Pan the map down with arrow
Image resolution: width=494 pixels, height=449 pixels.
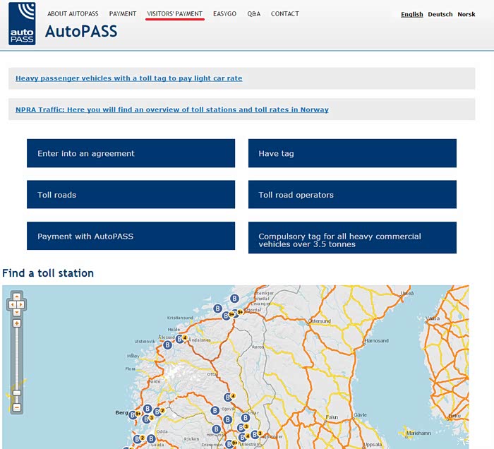pos(17,313)
